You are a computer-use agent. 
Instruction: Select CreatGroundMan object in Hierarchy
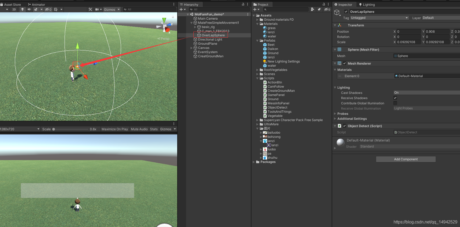coord(210,56)
